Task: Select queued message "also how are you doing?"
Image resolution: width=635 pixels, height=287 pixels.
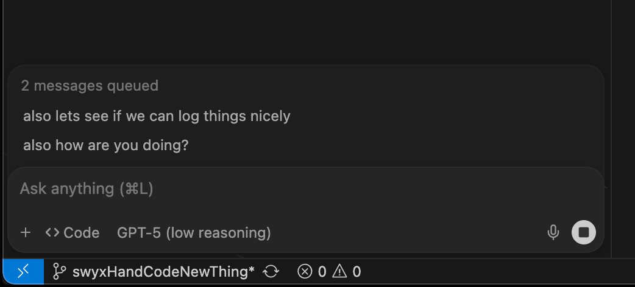Action: coord(106,146)
